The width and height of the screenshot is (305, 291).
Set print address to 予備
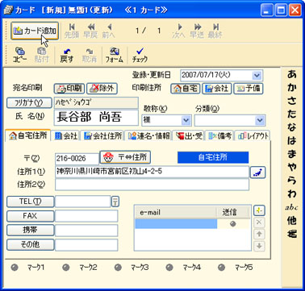tap(249, 89)
